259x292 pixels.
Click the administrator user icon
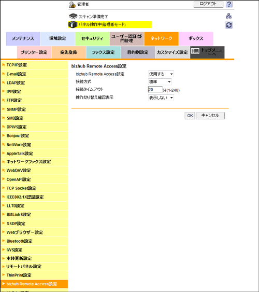[72, 5]
